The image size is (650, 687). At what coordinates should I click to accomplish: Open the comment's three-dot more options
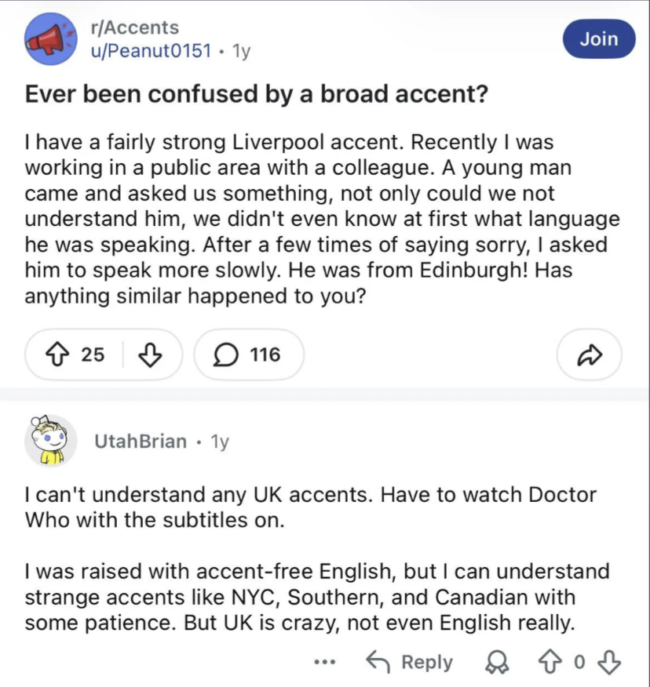[x=325, y=662]
